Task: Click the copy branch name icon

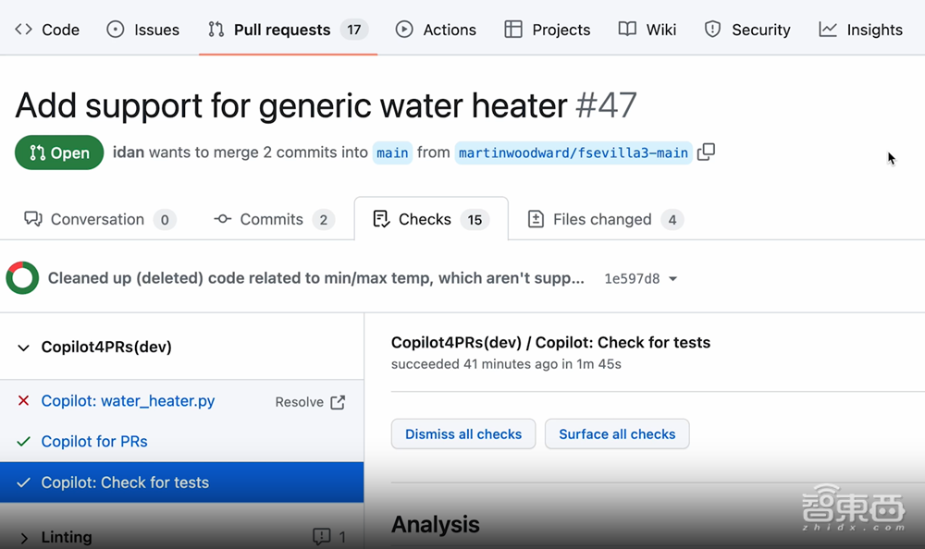Action: 706,152
